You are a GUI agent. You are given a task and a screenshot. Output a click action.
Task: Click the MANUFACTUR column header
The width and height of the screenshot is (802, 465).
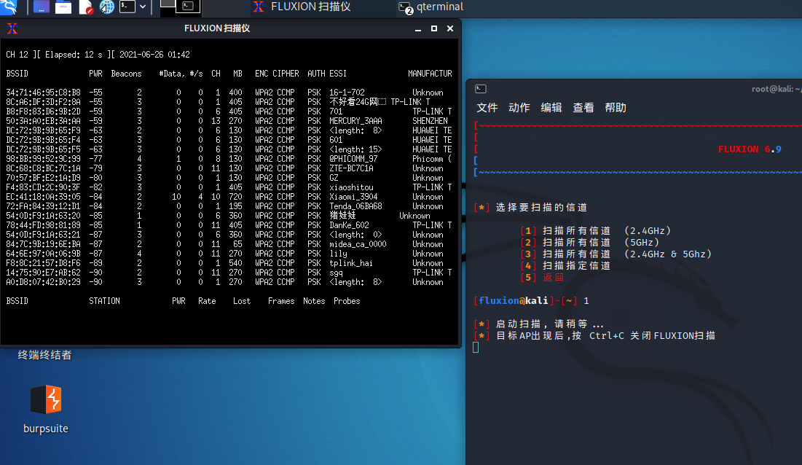click(x=431, y=74)
